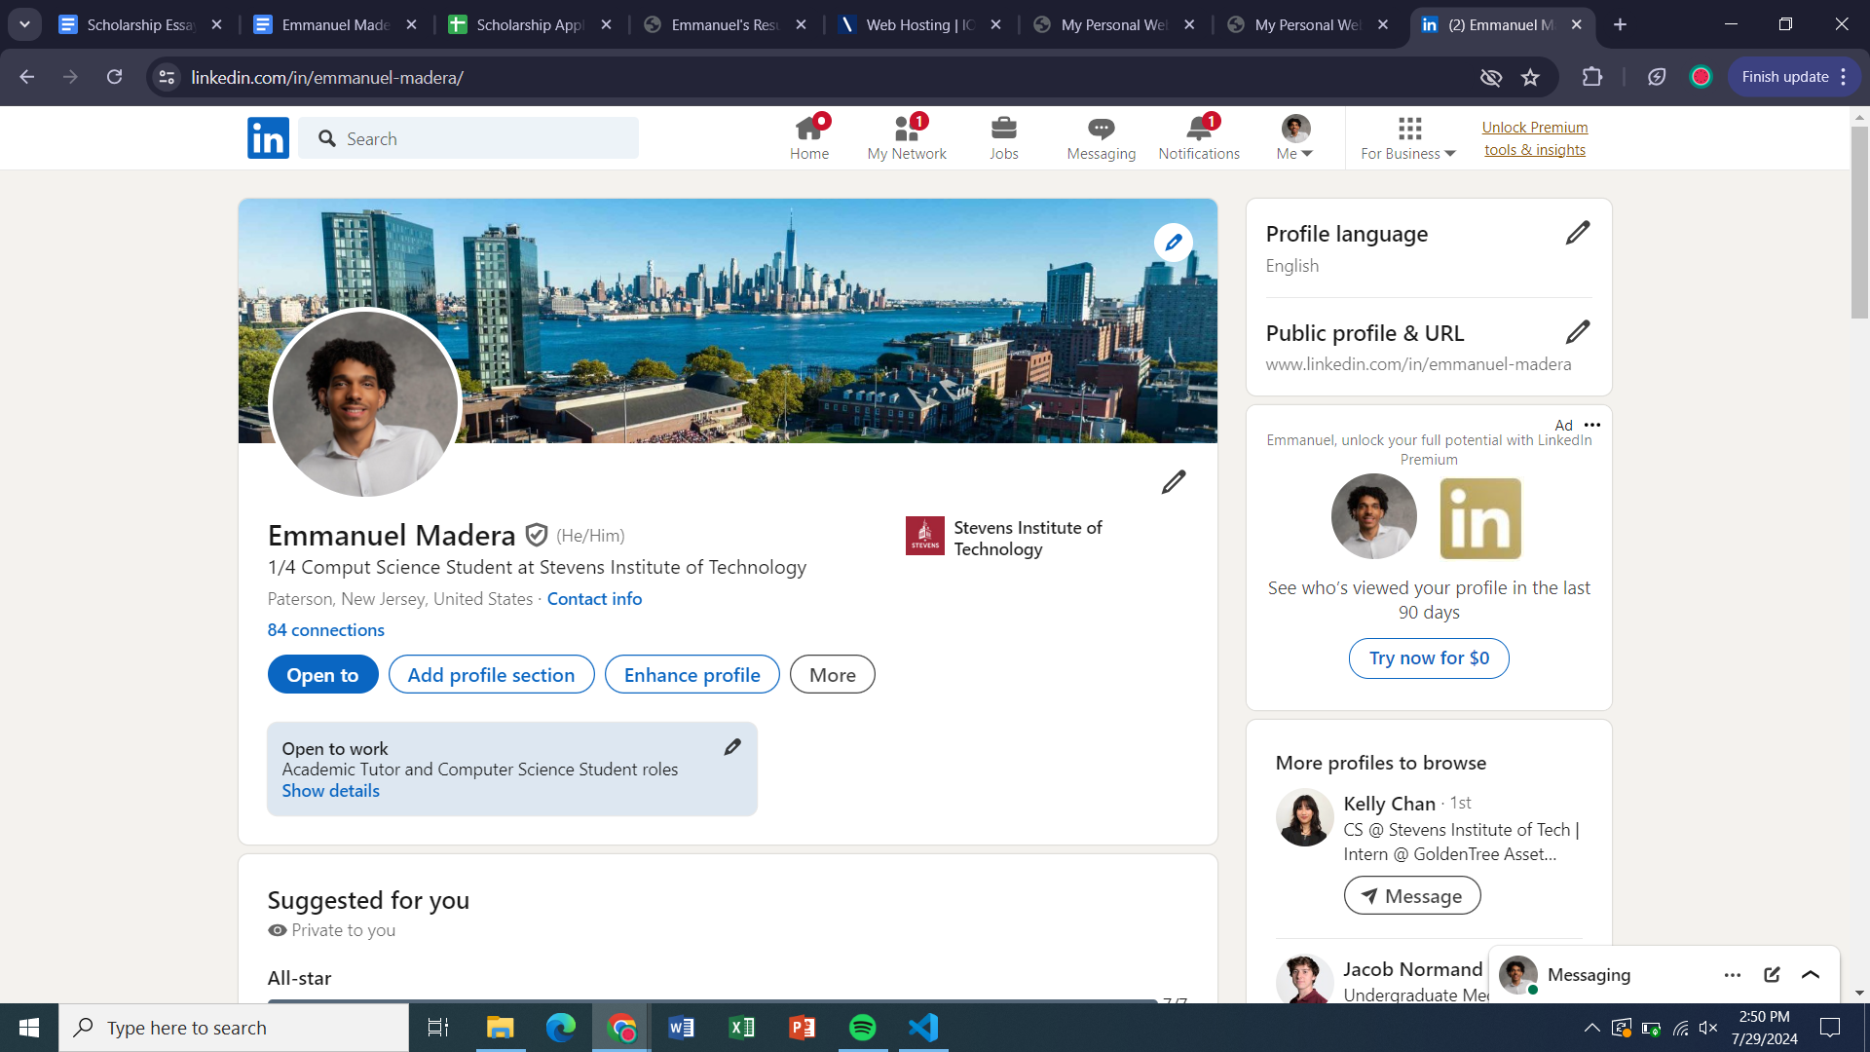This screenshot has height=1052, width=1870.
Task: Click the address bar URL
Action: click(327, 77)
